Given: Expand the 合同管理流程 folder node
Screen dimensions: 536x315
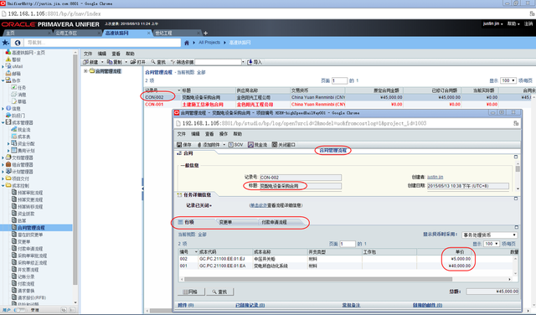Looking at the screenshot, I should coord(85,71).
